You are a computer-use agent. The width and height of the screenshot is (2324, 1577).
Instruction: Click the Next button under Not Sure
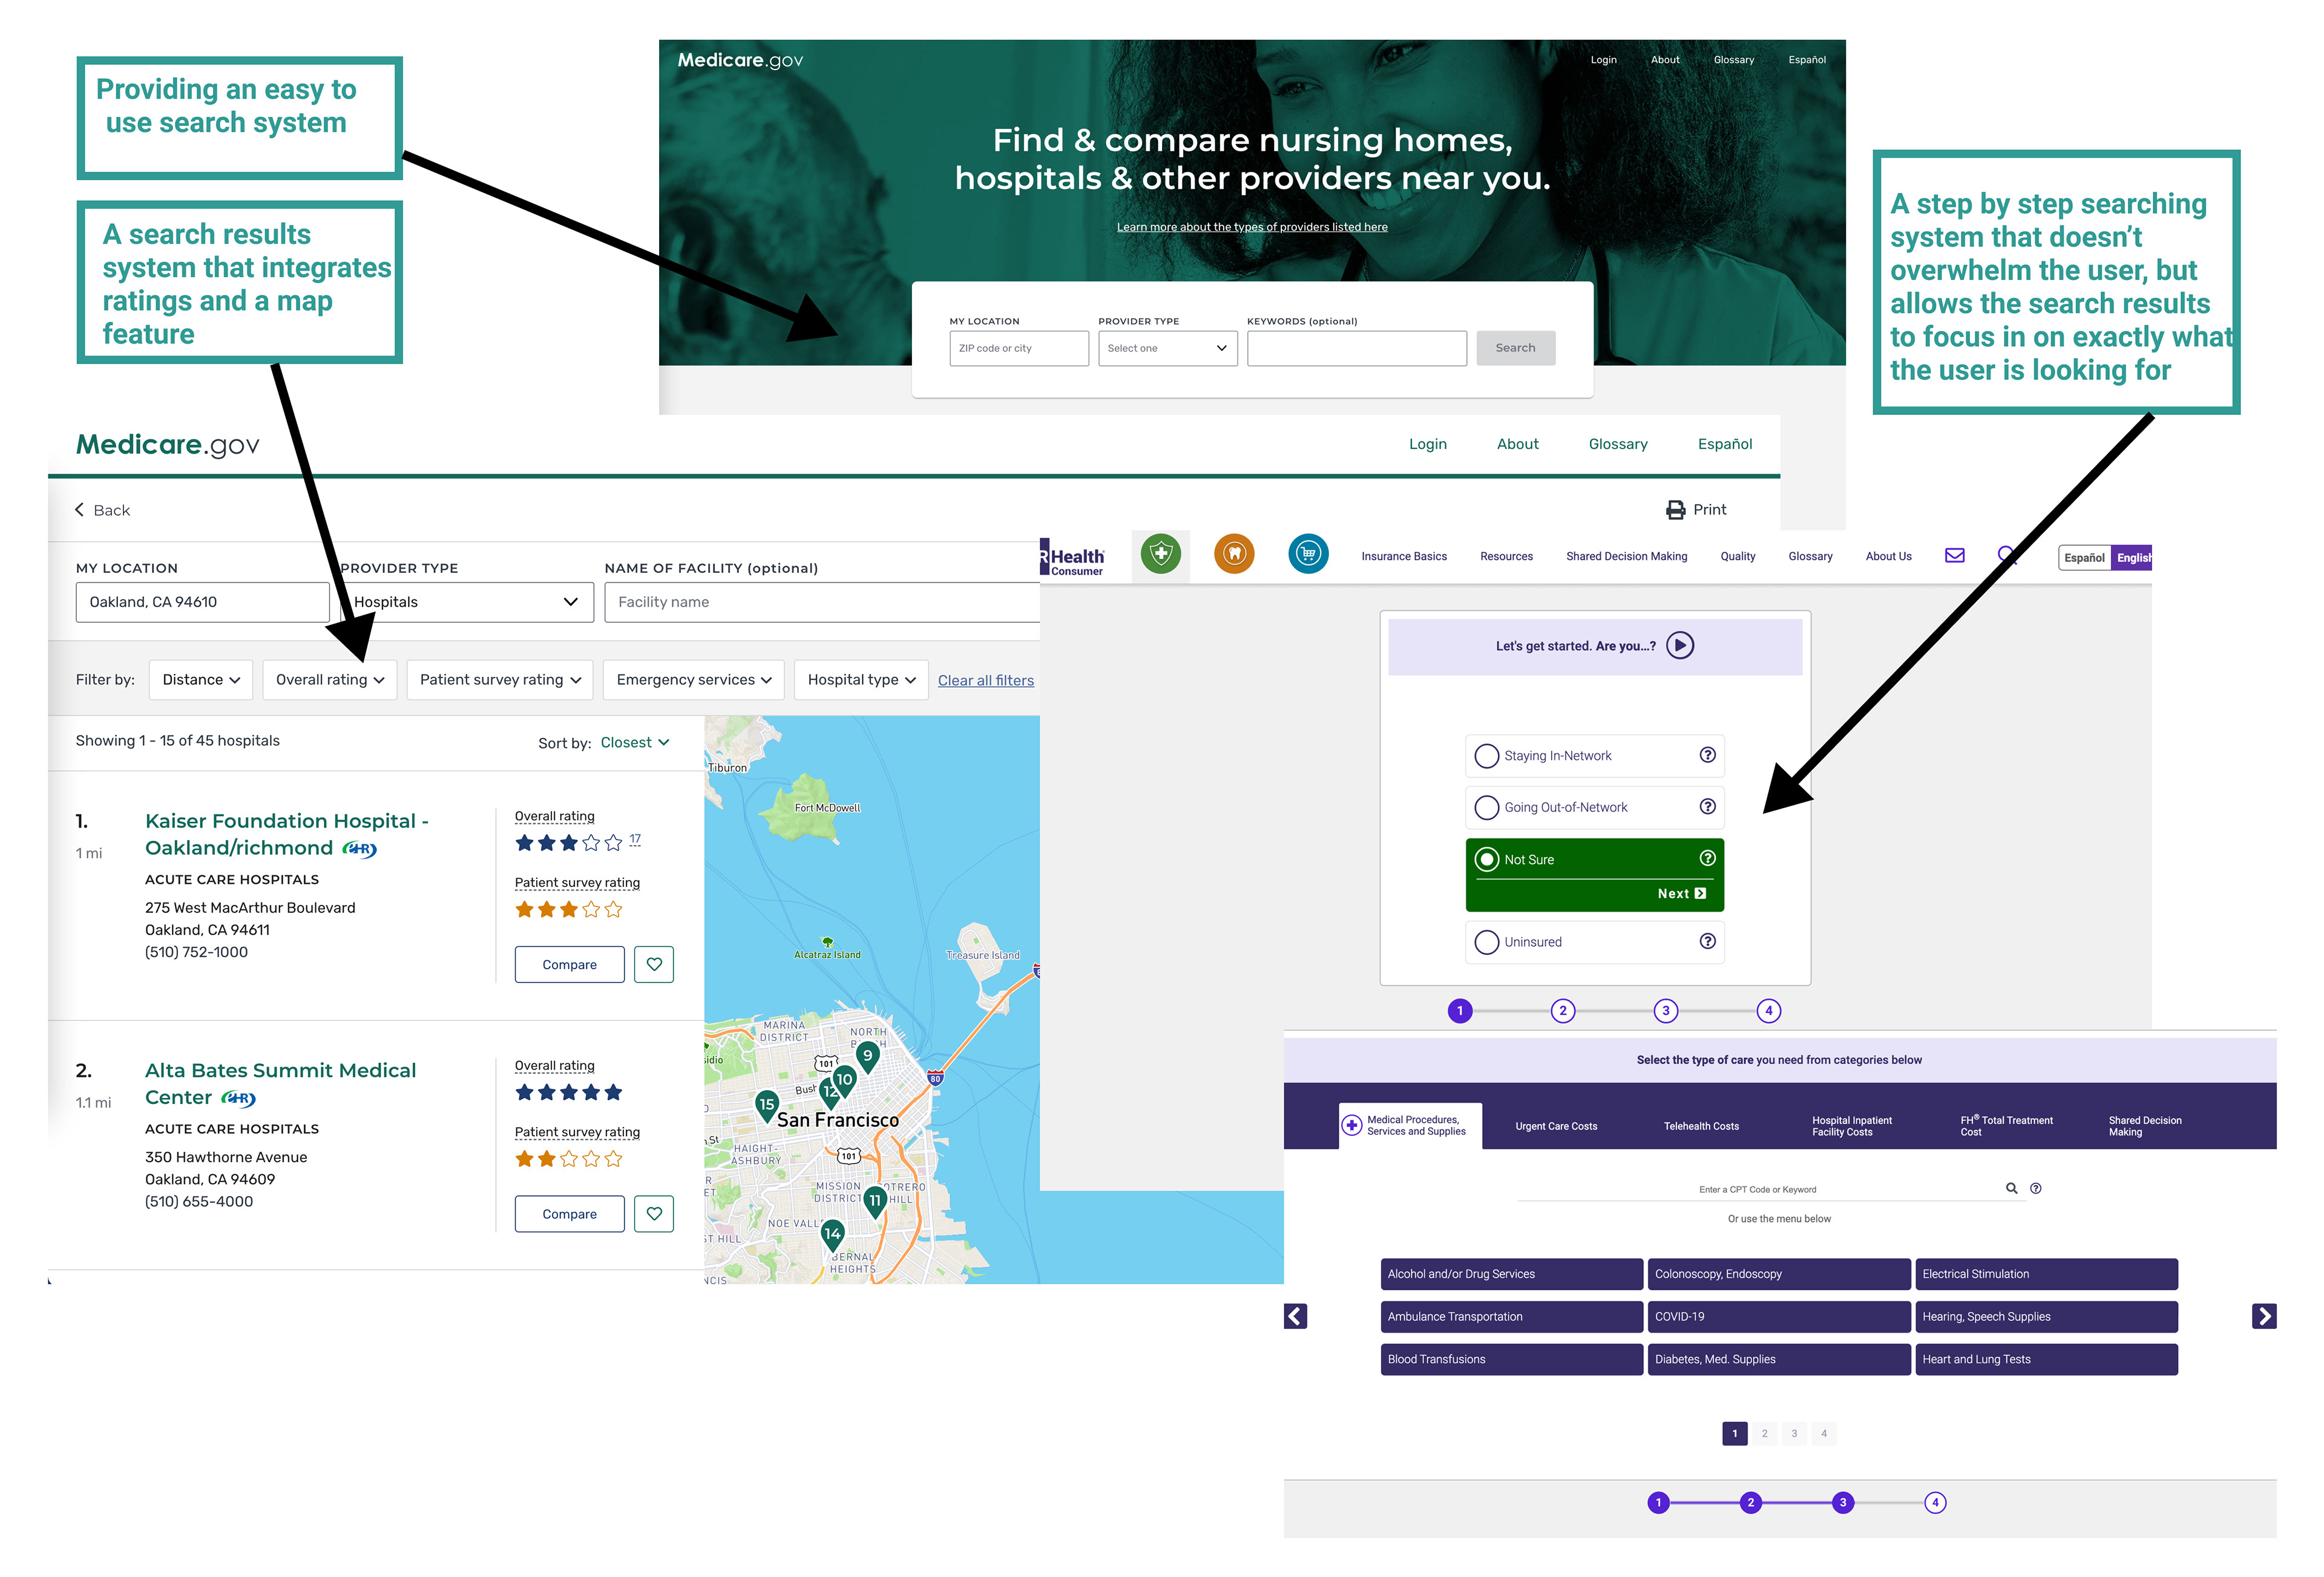pyautogui.click(x=1682, y=893)
